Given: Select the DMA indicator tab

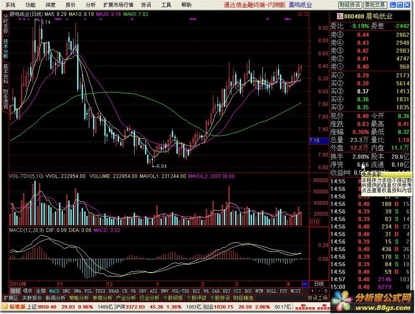Looking at the screenshot, I should tap(77, 291).
